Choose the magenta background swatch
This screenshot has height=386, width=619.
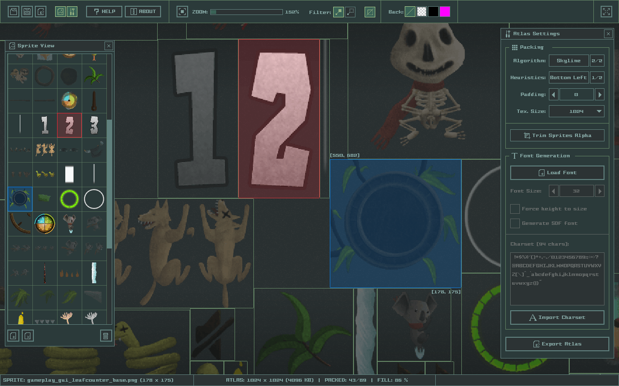(445, 12)
